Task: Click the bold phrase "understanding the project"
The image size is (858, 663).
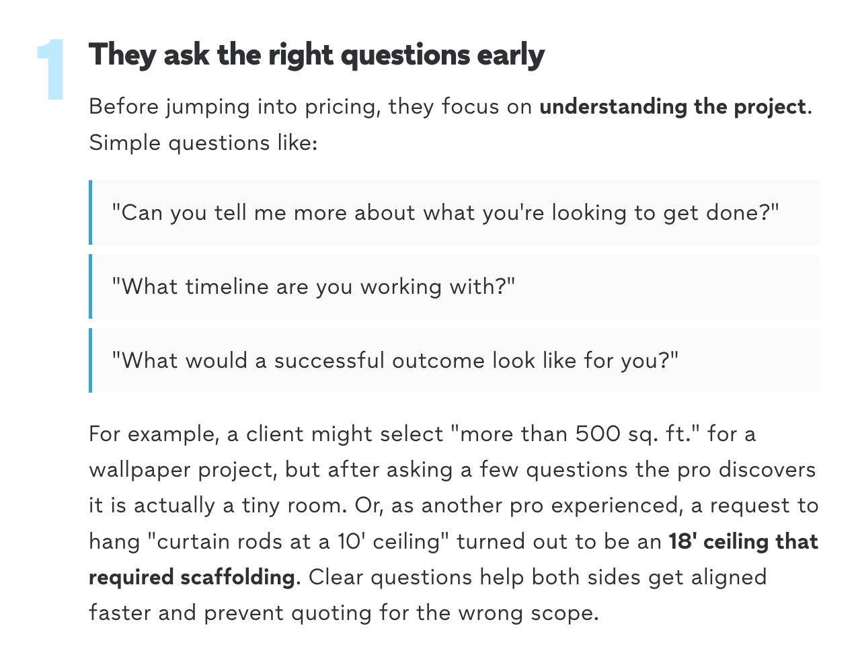Action: tap(672, 107)
